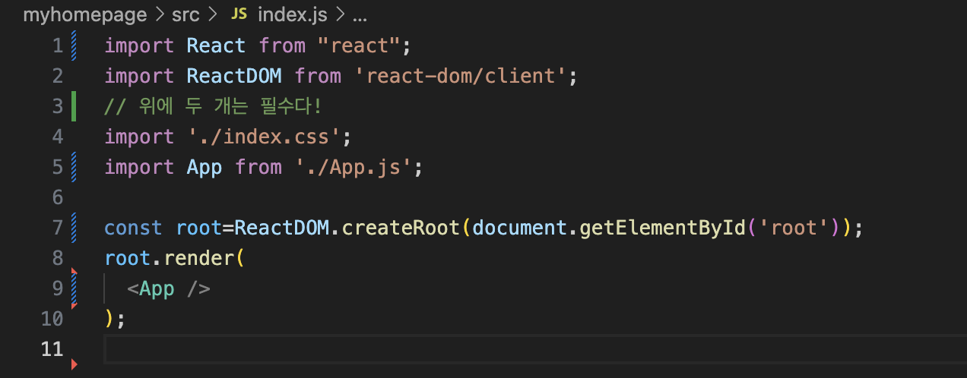This screenshot has height=378, width=967.
Task: Click the identifier React on line 1
Action: [x=217, y=46]
